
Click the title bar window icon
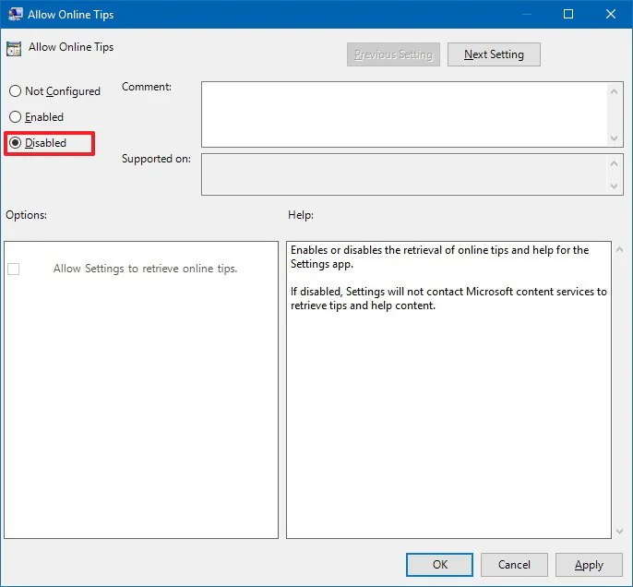coord(16,14)
